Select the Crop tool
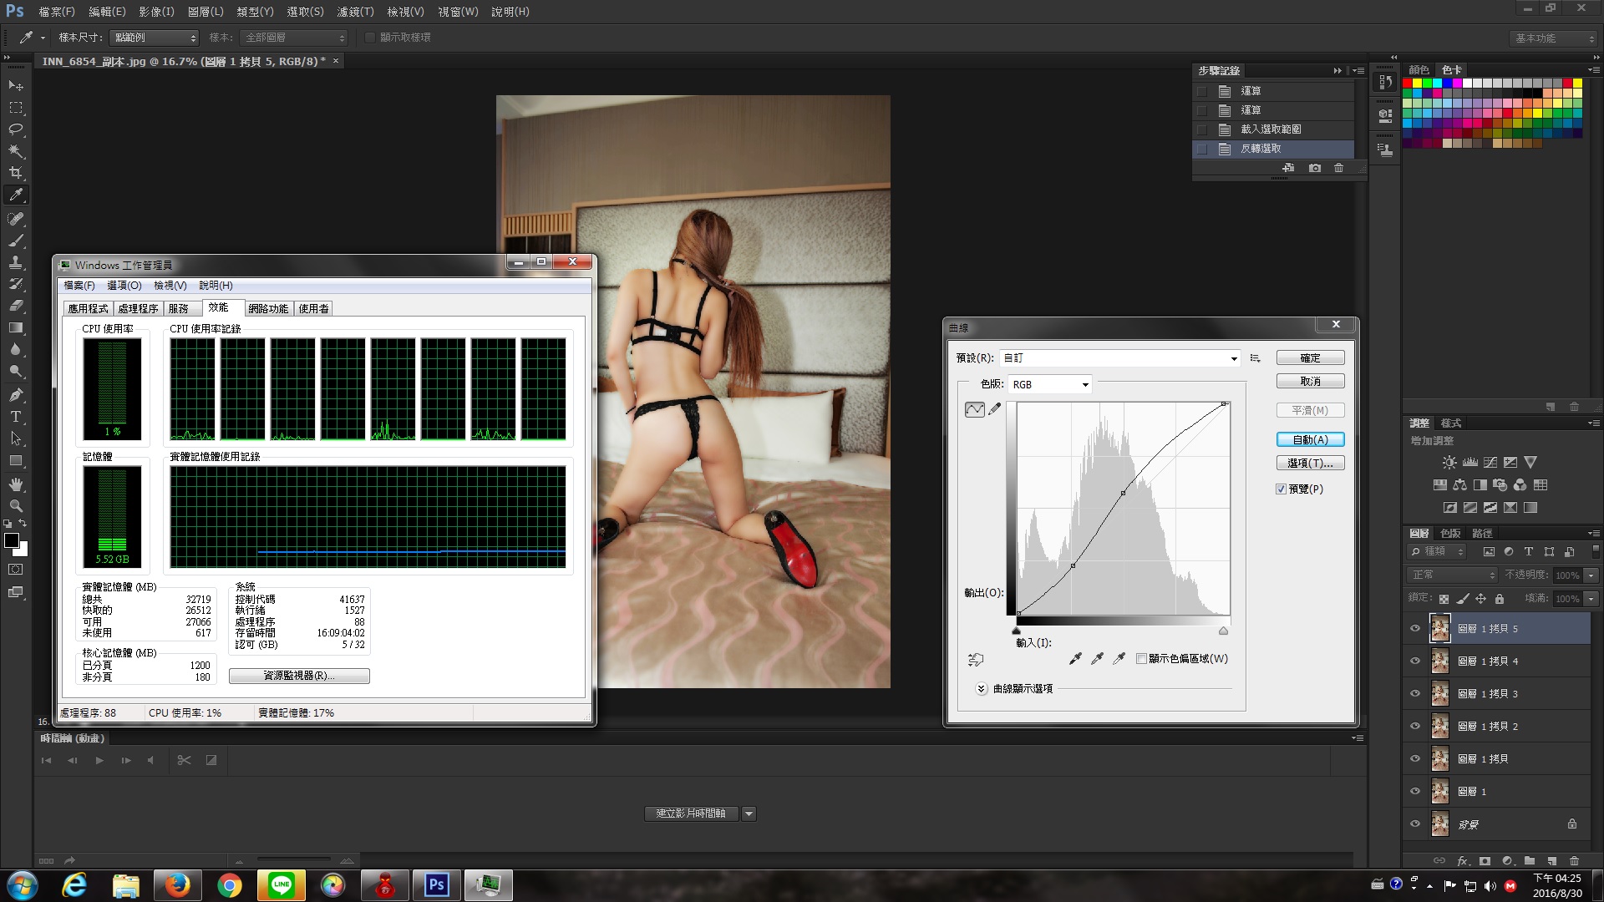 [16, 173]
